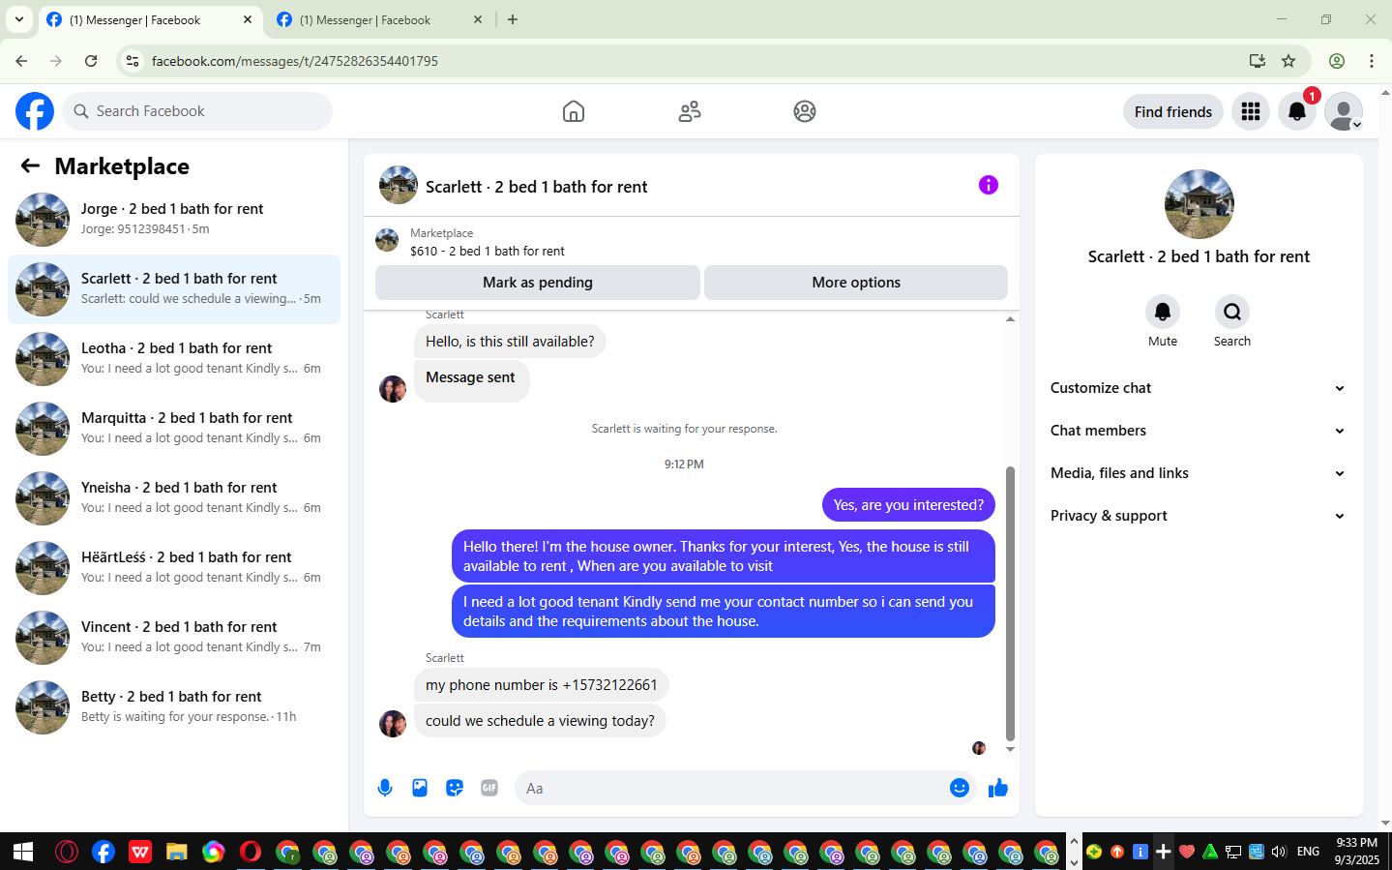1392x870 pixels.
Task: Go back to the previous page
Action: point(21,61)
